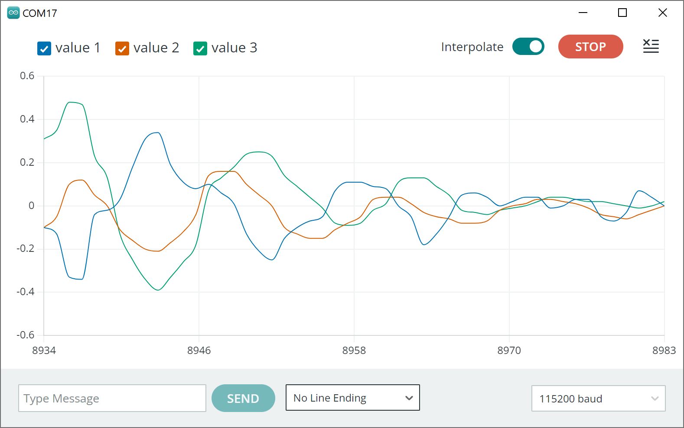Open the No Line Ending dropdown
This screenshot has height=428, width=684.
[352, 398]
